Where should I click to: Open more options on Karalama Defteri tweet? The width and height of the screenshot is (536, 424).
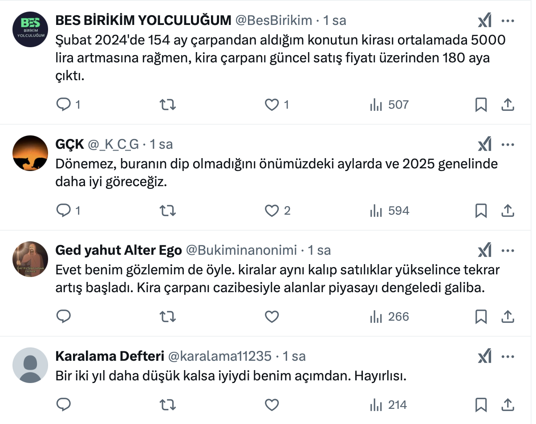pos(508,356)
